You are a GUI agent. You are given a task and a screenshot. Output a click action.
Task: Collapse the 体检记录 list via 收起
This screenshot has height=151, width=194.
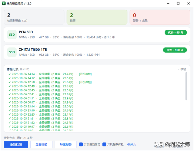coord(182,69)
